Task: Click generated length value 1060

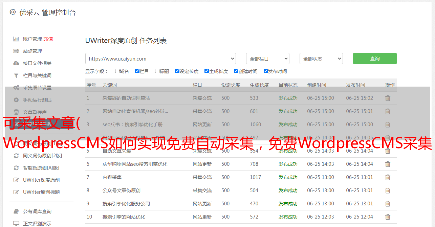Action: [256, 124]
